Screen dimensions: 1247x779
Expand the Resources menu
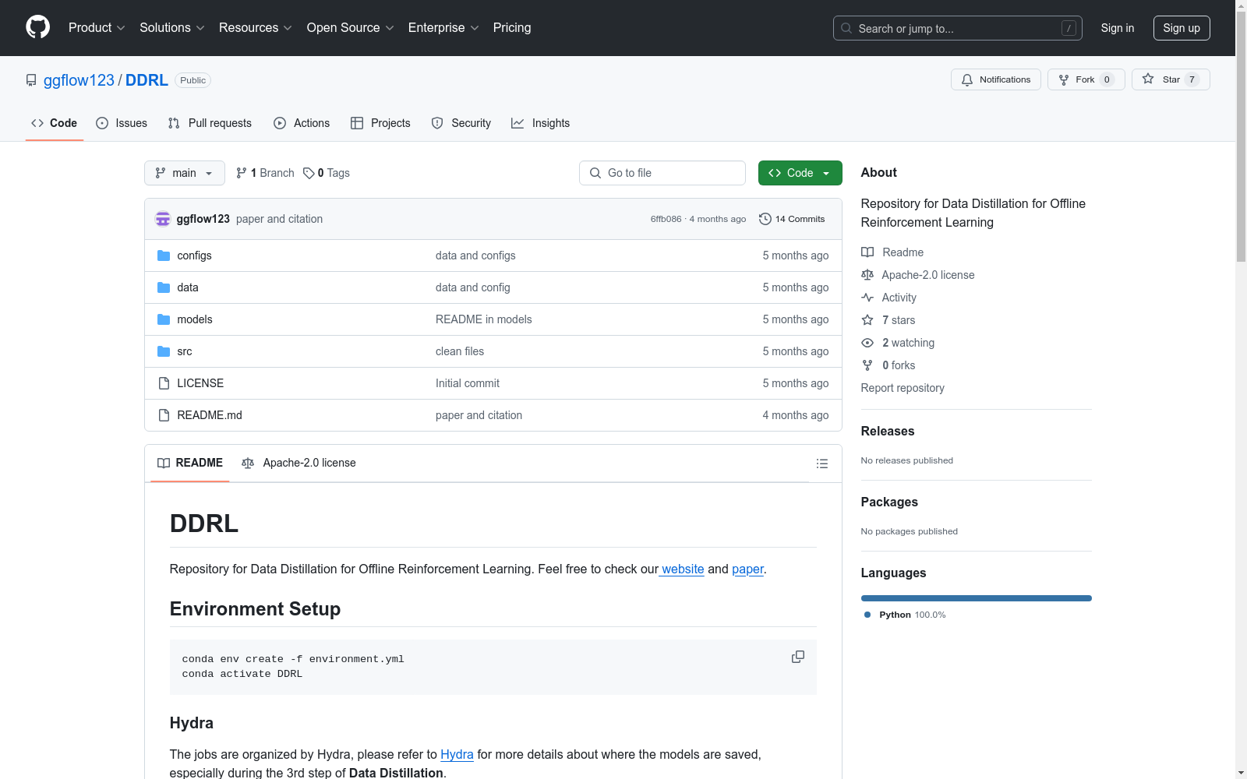[256, 28]
